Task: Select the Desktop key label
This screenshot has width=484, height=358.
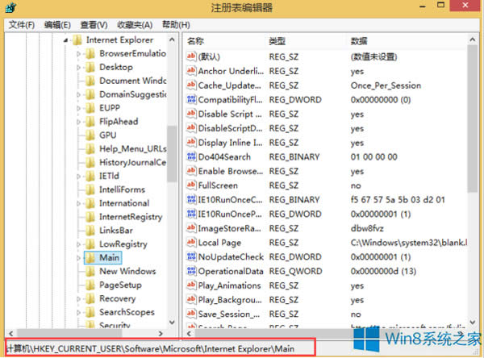Action: pyautogui.click(x=116, y=67)
